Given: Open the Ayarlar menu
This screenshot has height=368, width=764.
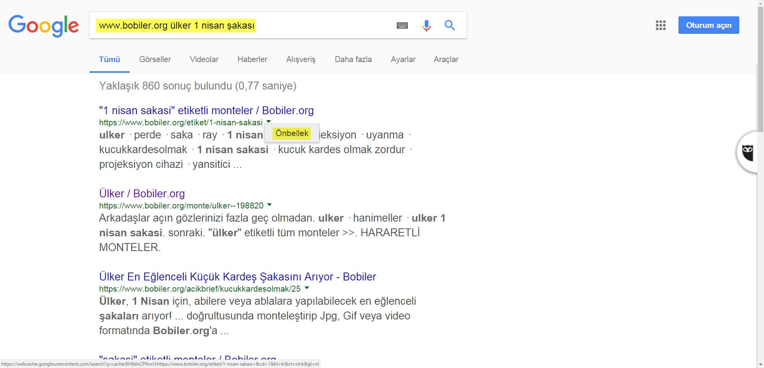Looking at the screenshot, I should tap(403, 60).
